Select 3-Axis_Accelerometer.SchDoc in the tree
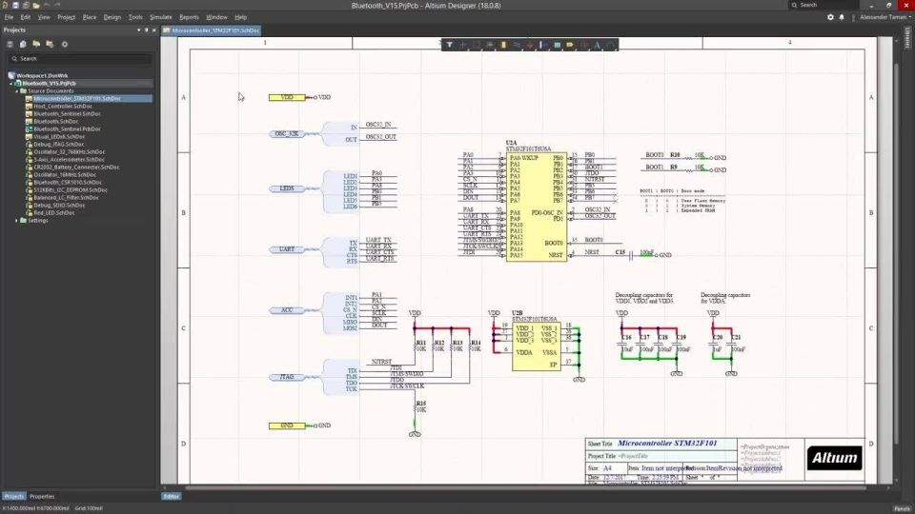This screenshot has height=514, width=915. coord(69,159)
